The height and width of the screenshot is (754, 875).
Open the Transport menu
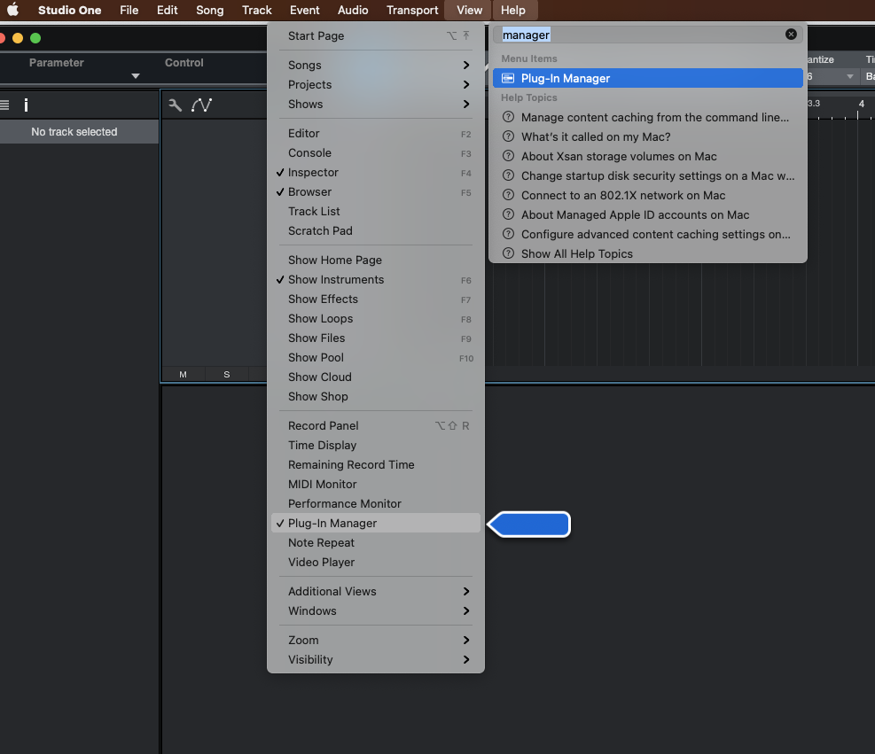click(x=412, y=10)
